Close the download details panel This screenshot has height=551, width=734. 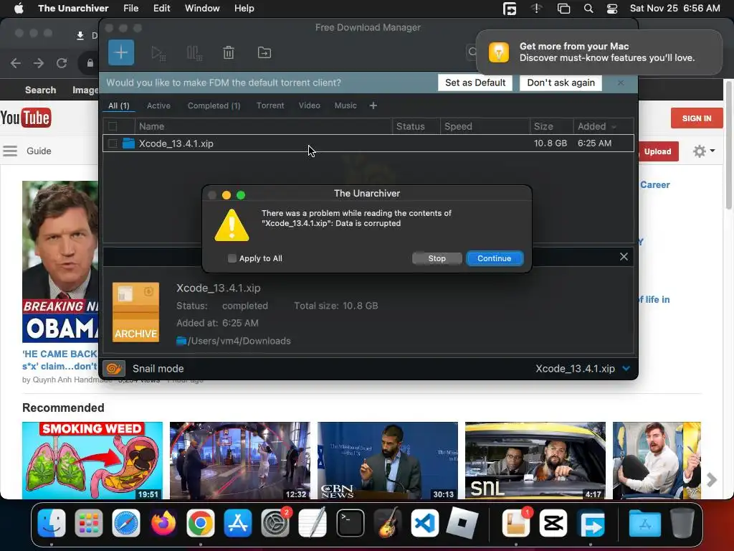point(624,257)
